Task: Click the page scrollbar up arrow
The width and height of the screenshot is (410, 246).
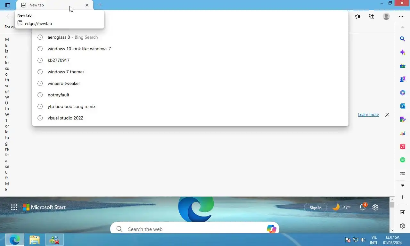Action: coord(392,200)
